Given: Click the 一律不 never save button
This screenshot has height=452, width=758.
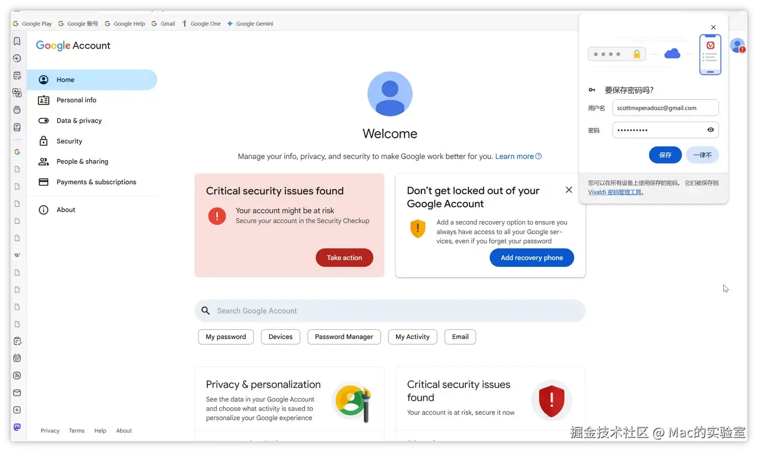Looking at the screenshot, I should [702, 155].
